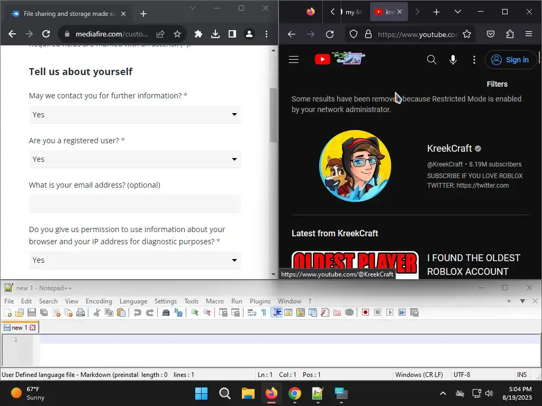
Task: Click the Undo arrow in Notepad++ toolbar
Action: click(x=138, y=313)
